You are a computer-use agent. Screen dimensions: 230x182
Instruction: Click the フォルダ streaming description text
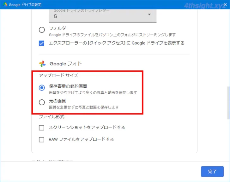click(112, 35)
